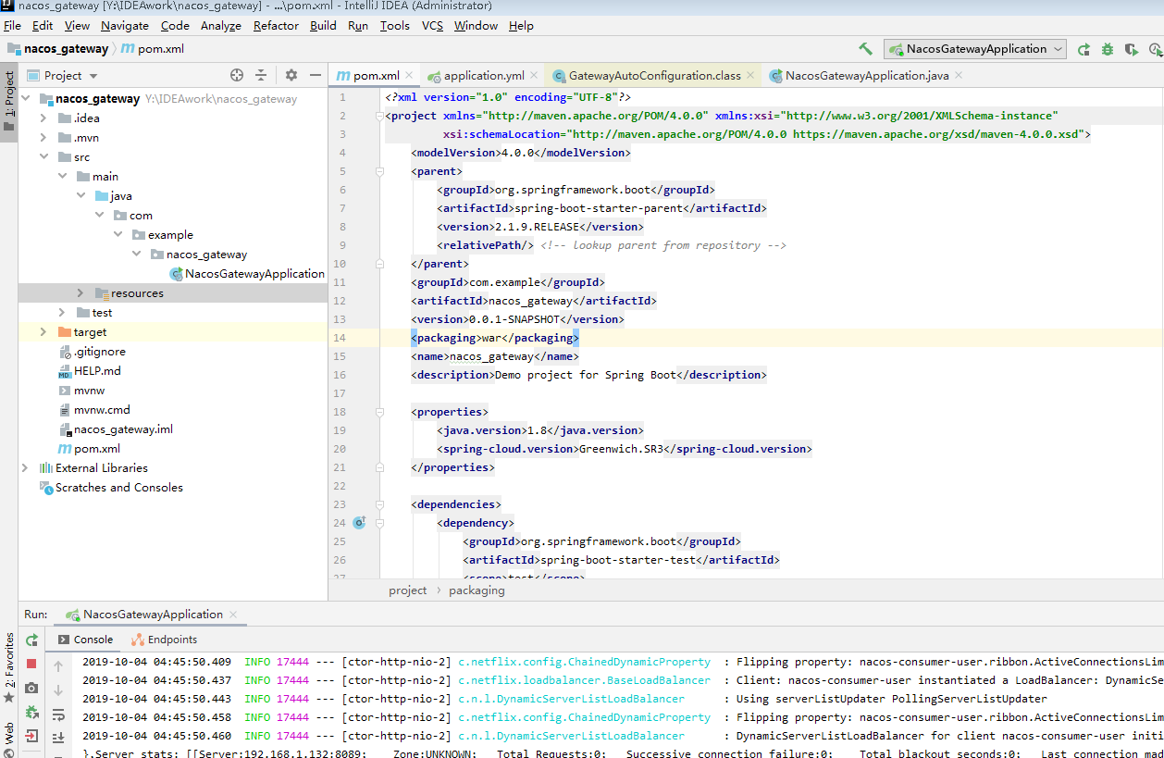Select .gitignore file in tree
This screenshot has width=1164, height=758.
91,352
